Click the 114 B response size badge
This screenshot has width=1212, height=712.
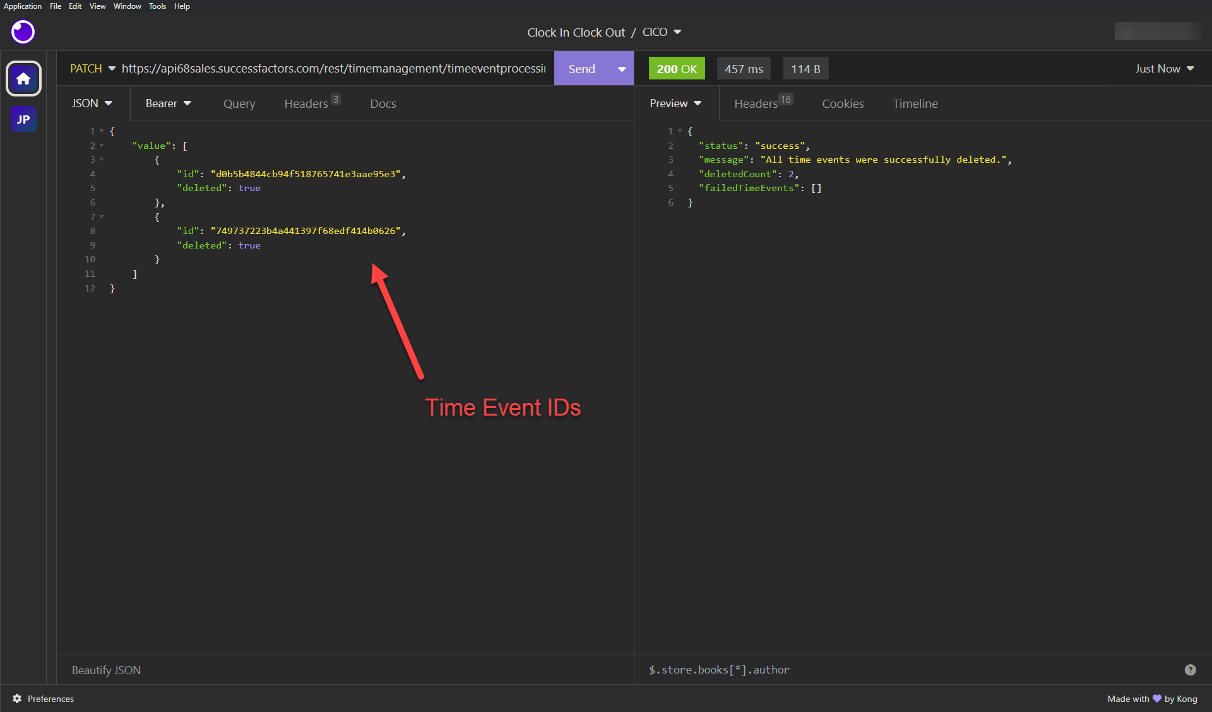pos(805,69)
